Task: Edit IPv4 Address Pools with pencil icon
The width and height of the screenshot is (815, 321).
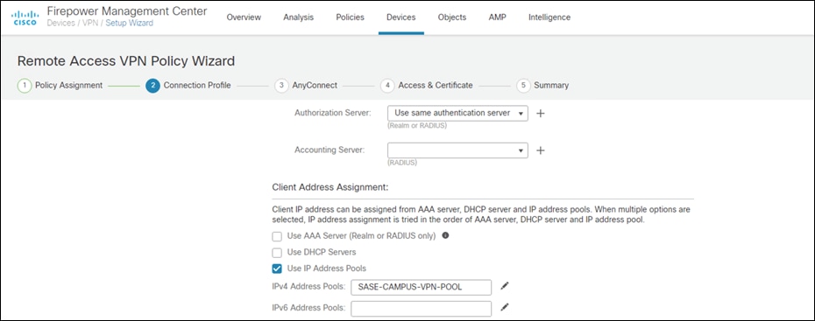Action: 504,286
